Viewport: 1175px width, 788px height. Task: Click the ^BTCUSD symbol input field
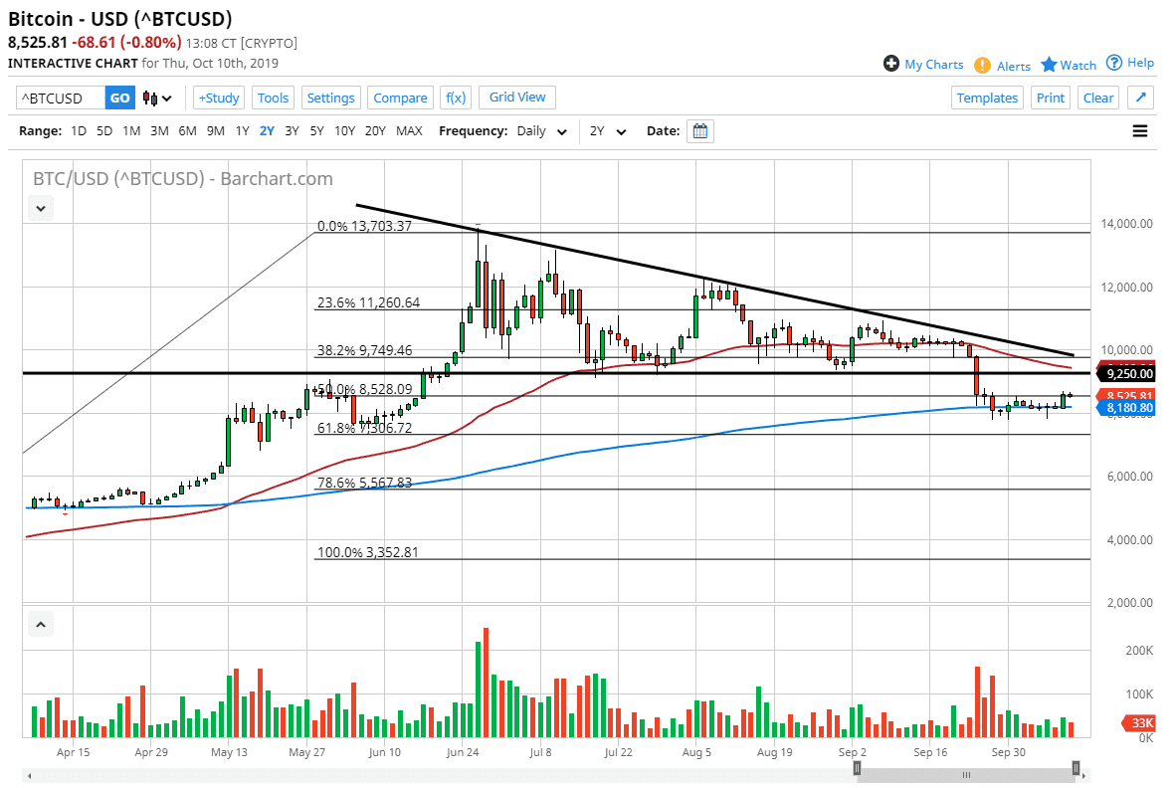click(60, 98)
